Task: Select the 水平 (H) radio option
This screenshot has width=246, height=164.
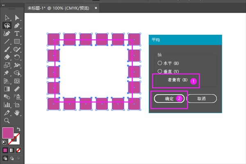Action: (x=160, y=63)
